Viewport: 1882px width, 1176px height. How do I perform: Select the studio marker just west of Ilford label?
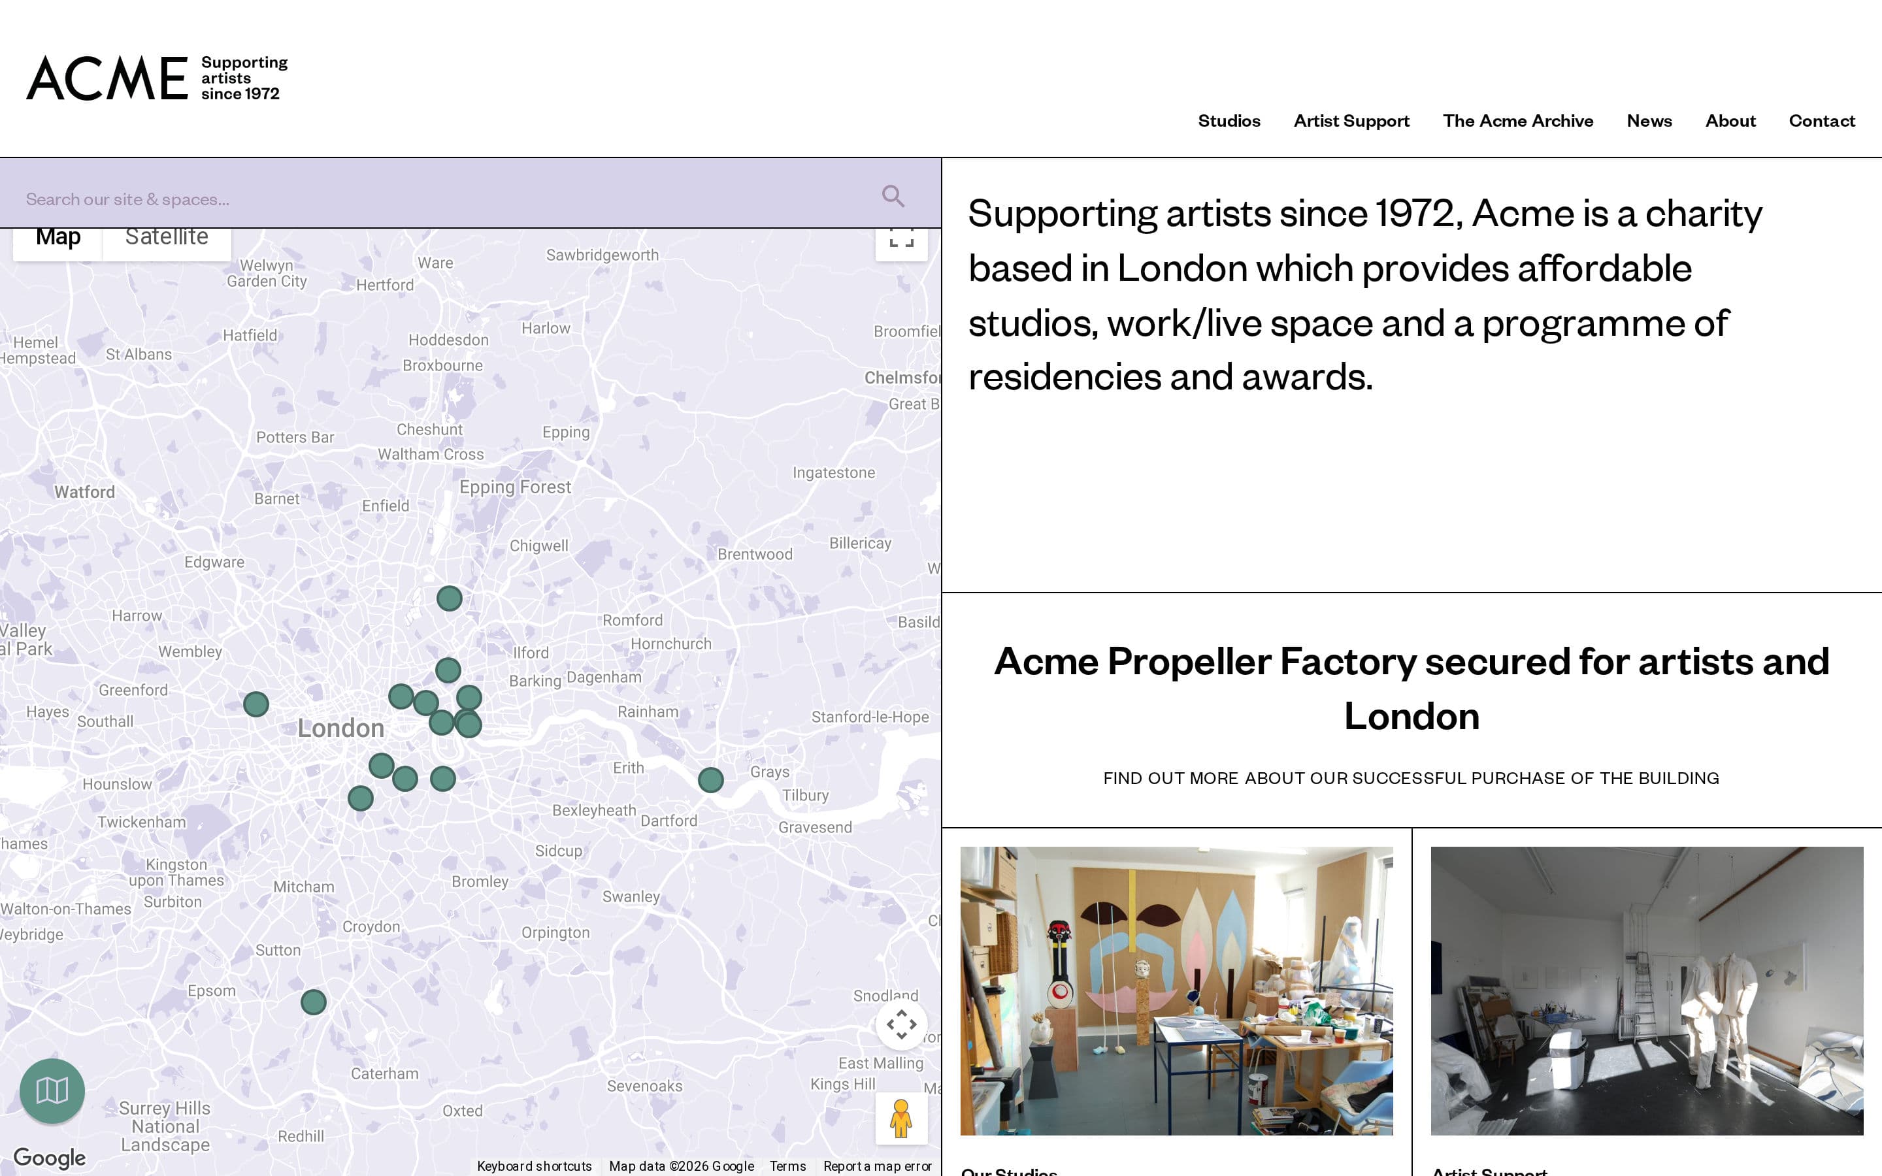pyautogui.click(x=448, y=670)
